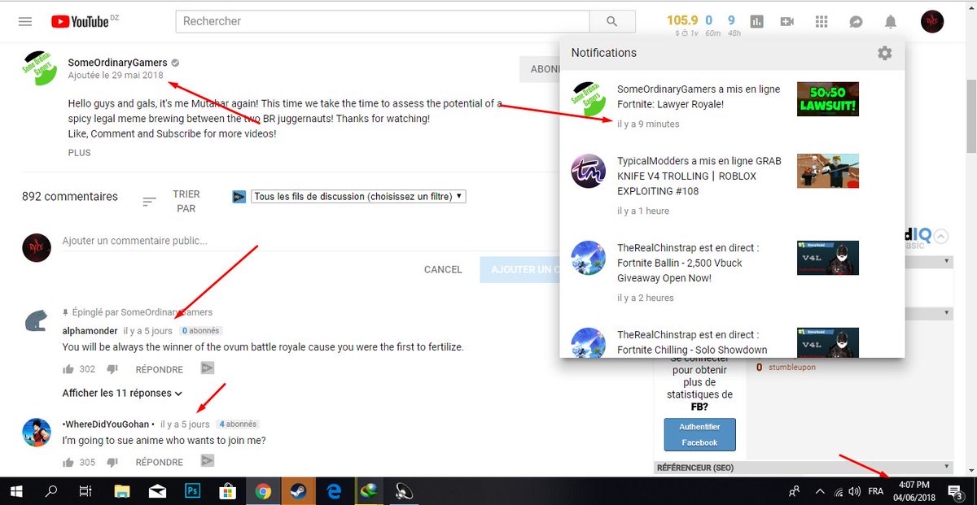Click the vidIQ icon beside filter dropdown
977x505 pixels.
tap(239, 196)
